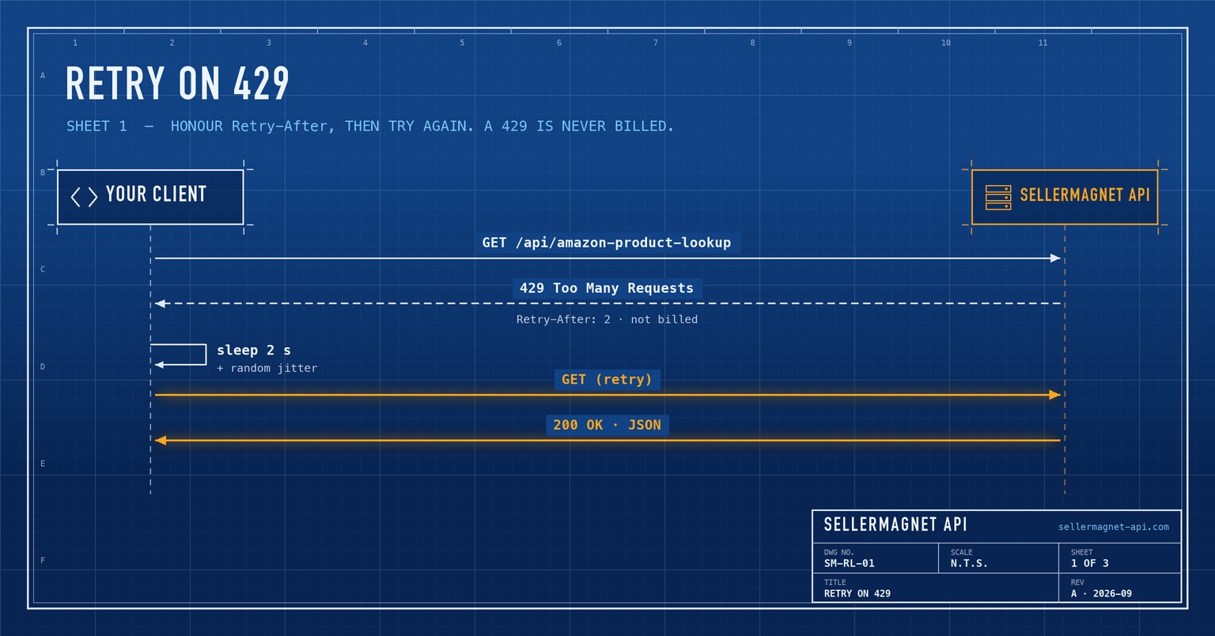The width and height of the screenshot is (1215, 636).
Task: Click the 'SHEET 1' subtitle text
Action: (x=97, y=126)
